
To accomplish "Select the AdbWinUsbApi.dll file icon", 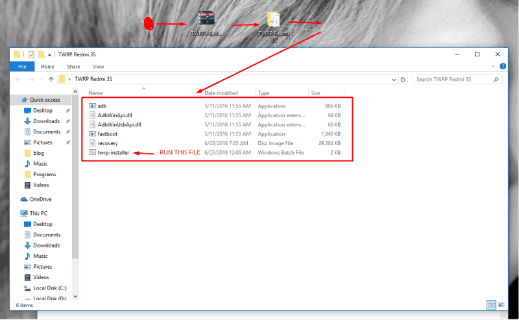I will pos(92,124).
